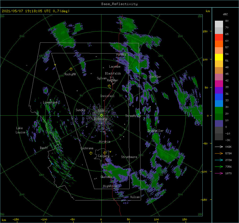Click the Base_Reflectivity title

click(x=119, y=4)
